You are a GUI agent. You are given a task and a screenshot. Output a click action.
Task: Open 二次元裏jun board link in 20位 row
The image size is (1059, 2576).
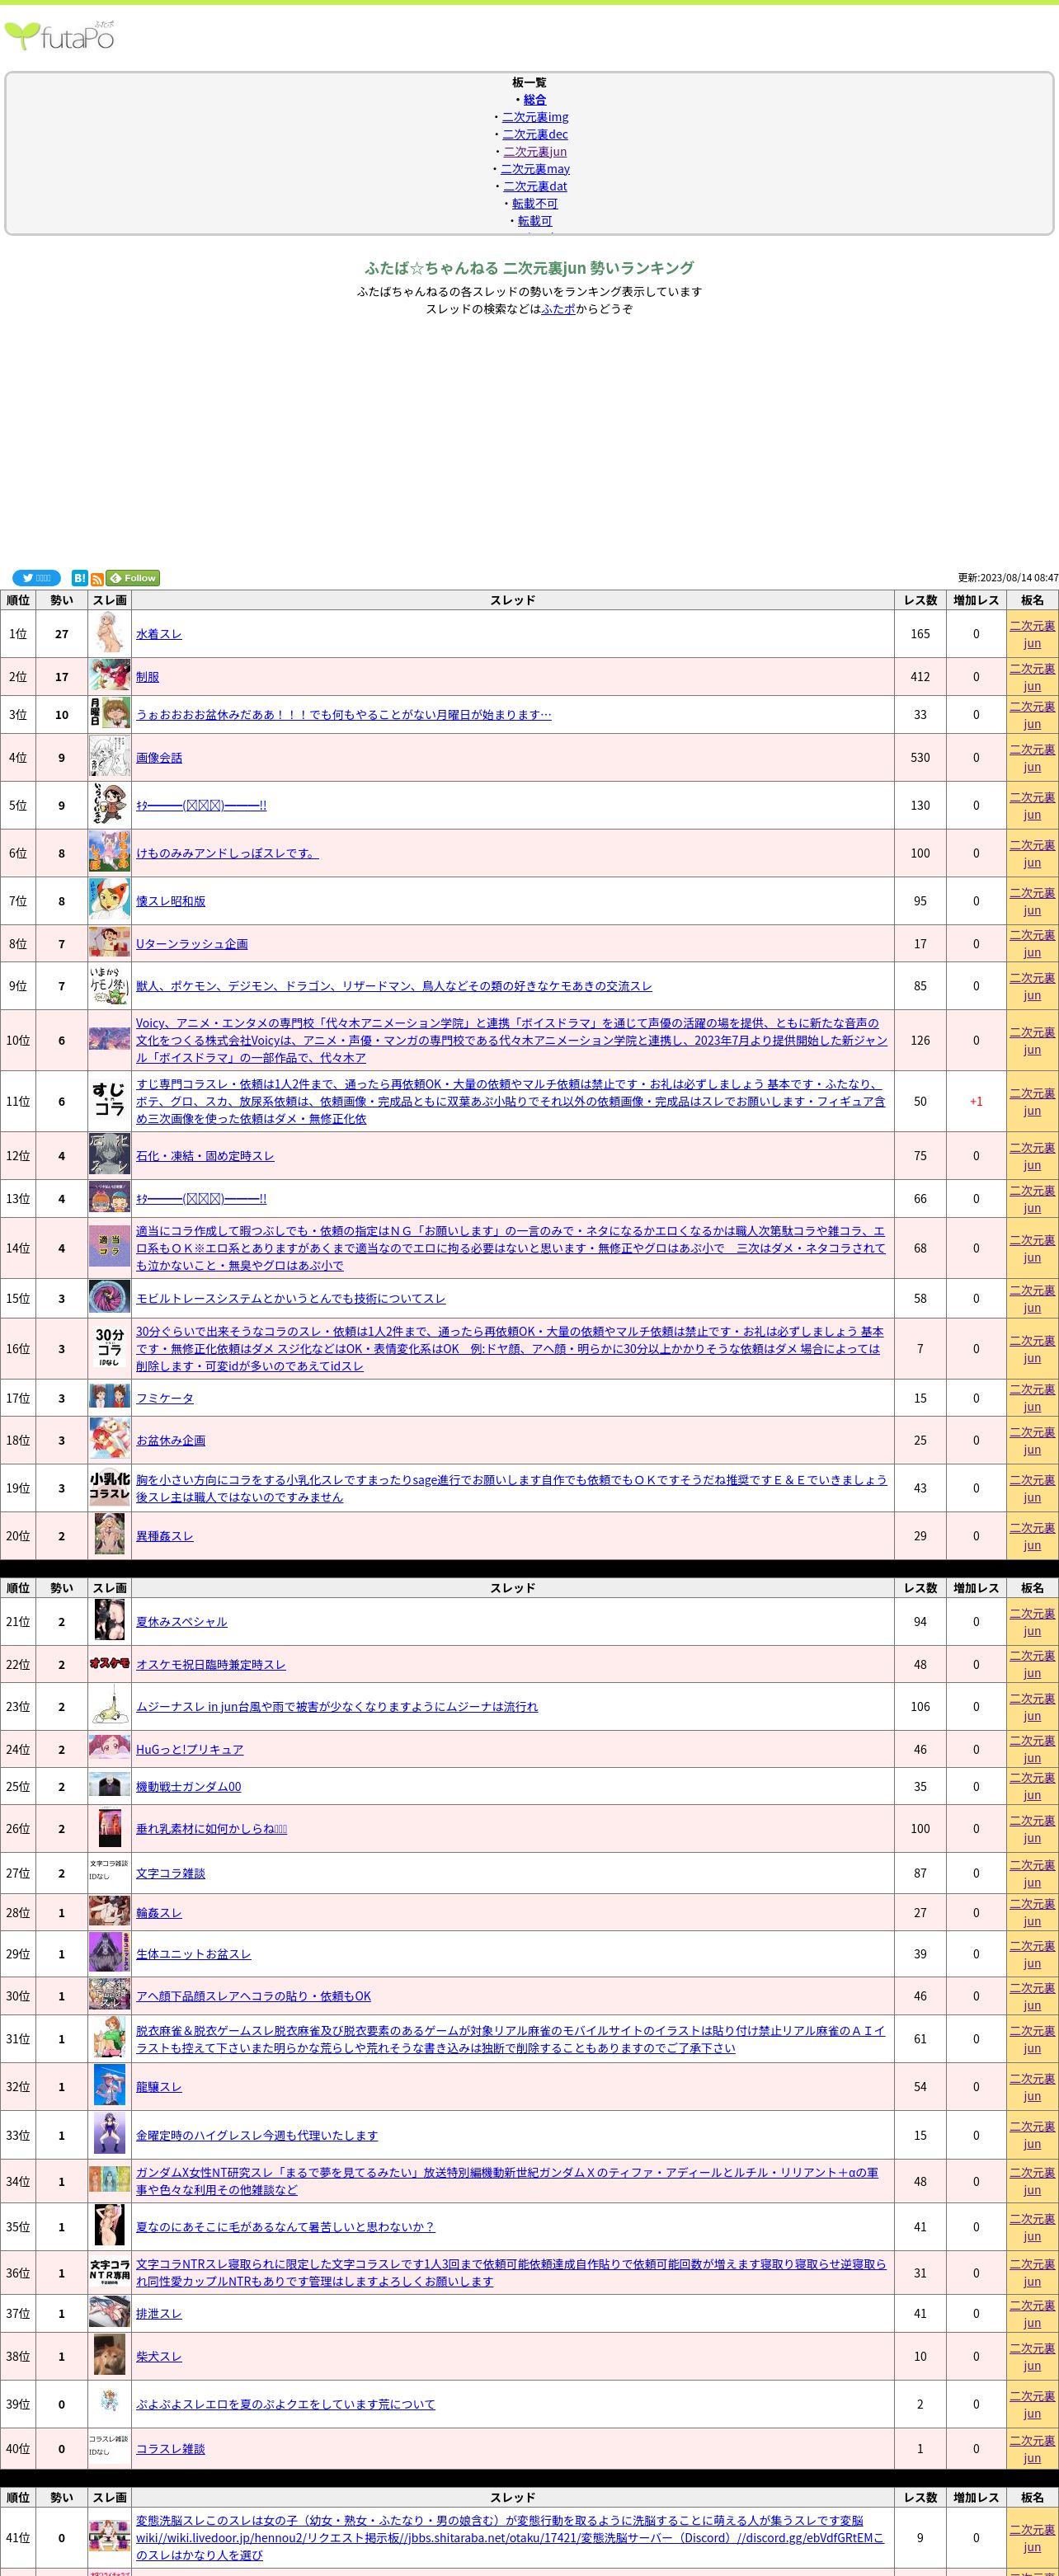[x=1032, y=1537]
